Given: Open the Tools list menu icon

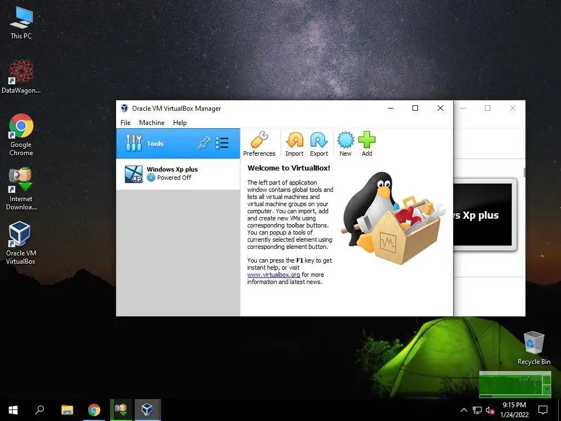Looking at the screenshot, I should [222, 143].
